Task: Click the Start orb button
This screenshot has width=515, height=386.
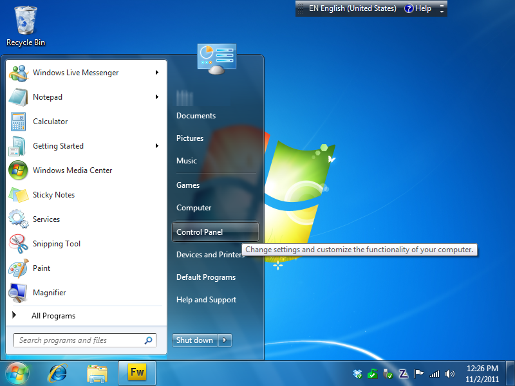Action: pyautogui.click(x=17, y=374)
